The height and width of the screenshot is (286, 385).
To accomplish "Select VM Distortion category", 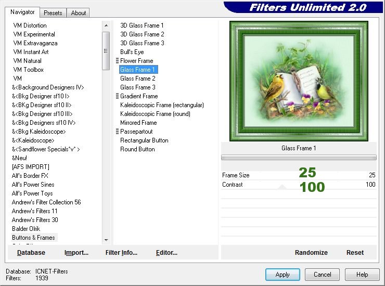I will [30, 25].
